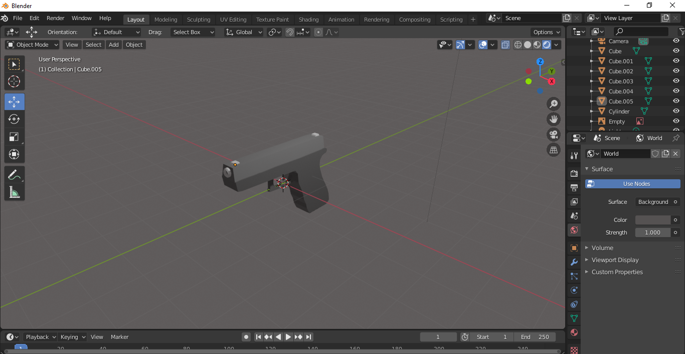This screenshot has width=685, height=354.
Task: Toggle viewport overlays button
Action: click(x=483, y=45)
